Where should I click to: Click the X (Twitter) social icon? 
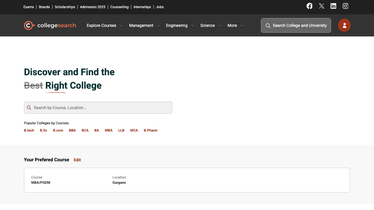321,6
